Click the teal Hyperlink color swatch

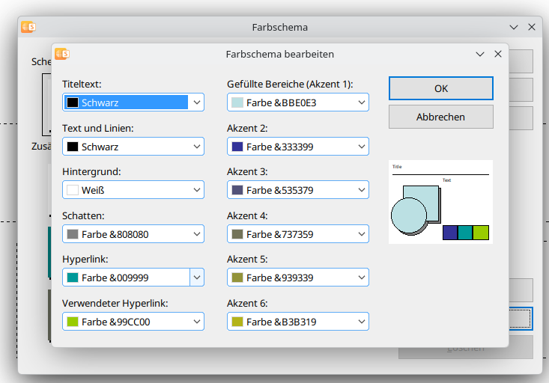point(73,278)
